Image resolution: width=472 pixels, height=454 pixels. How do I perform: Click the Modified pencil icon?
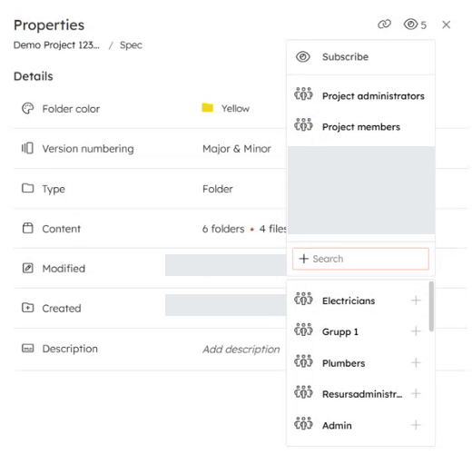point(28,268)
